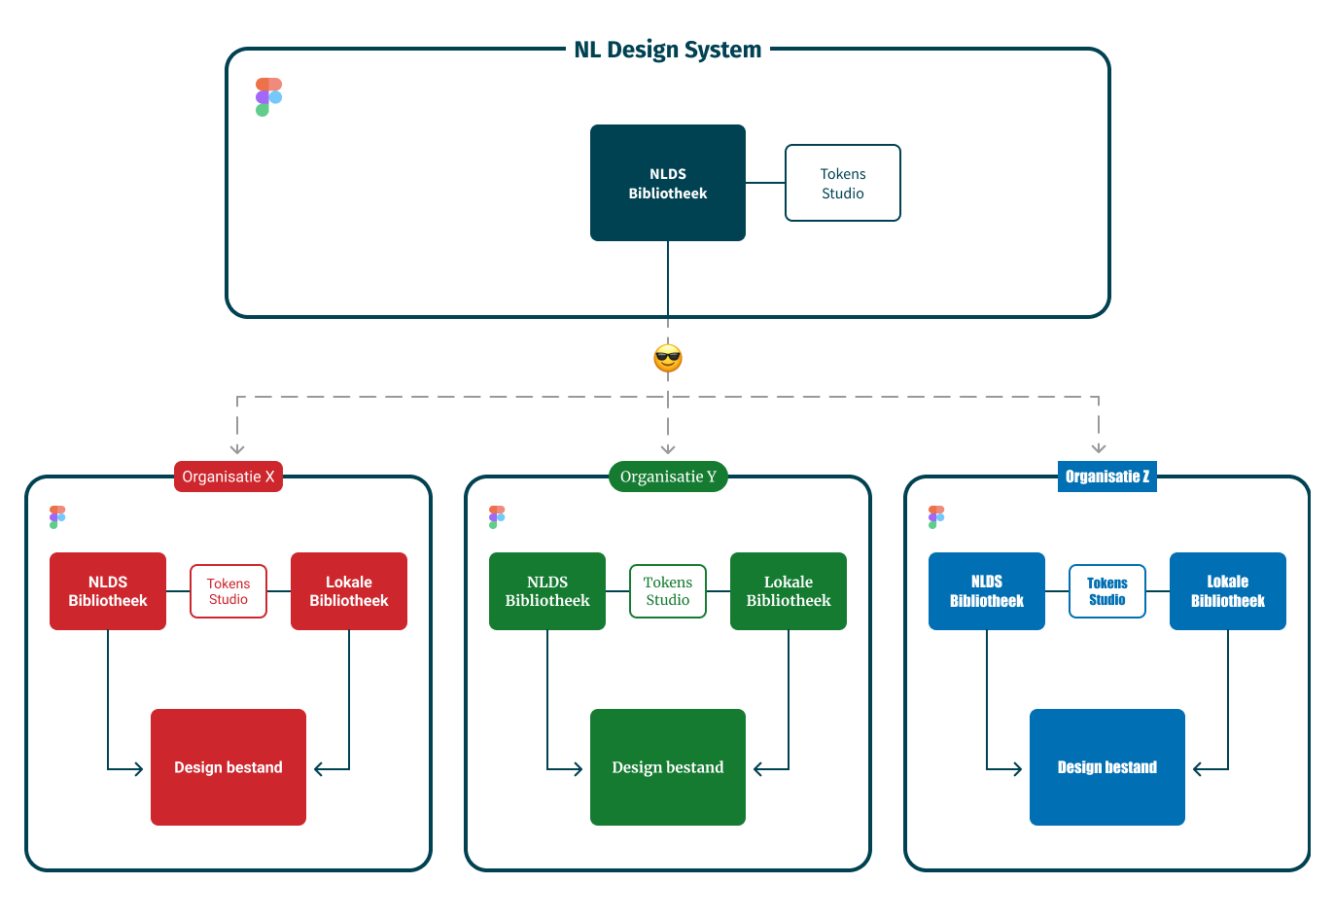Select the green Organisatie Y label
1334x919 pixels.
point(668,477)
